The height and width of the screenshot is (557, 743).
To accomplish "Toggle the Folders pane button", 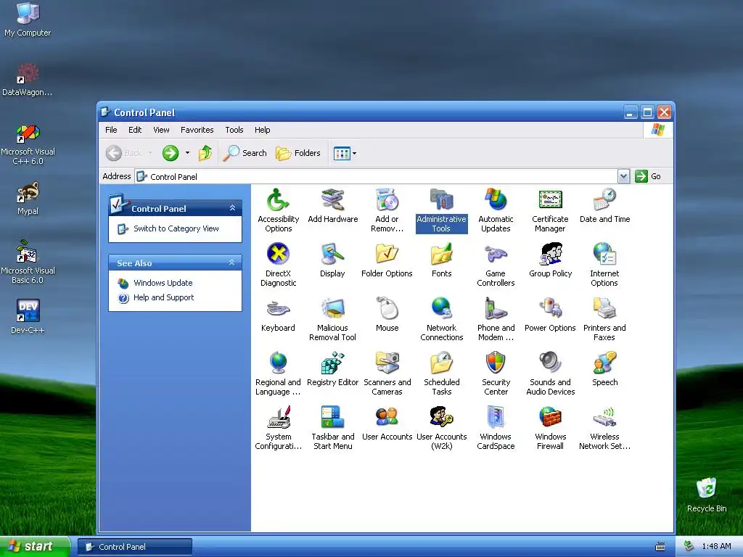I will [298, 153].
